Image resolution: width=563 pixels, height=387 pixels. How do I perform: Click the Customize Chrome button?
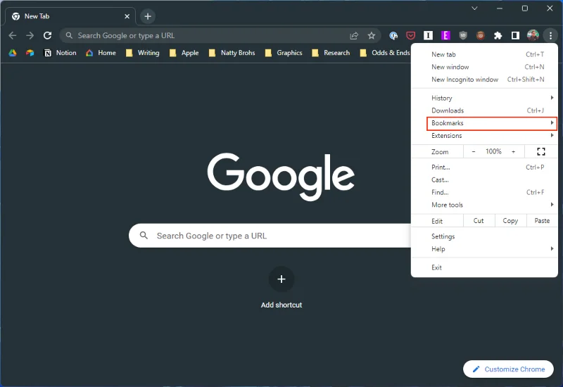click(x=508, y=369)
